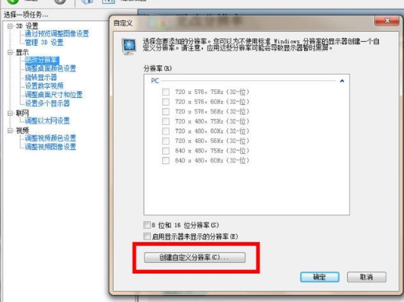Select 旋转显示器 task
Screen dimensions: 404x302
41,77
